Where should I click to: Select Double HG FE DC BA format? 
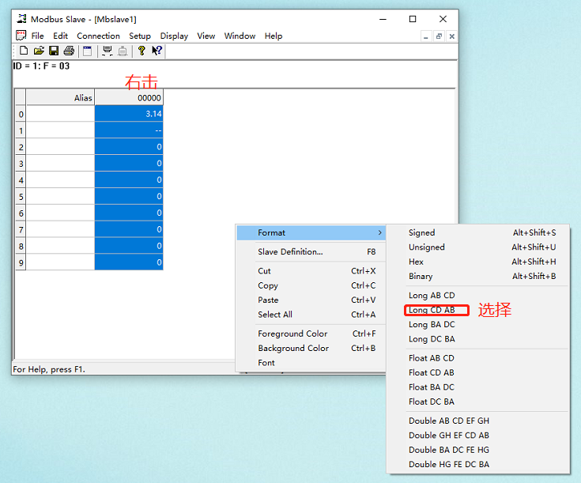478,464
